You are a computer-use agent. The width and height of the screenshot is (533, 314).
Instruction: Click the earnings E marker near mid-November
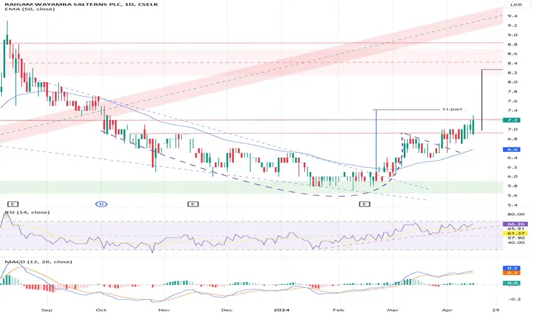click(x=193, y=204)
